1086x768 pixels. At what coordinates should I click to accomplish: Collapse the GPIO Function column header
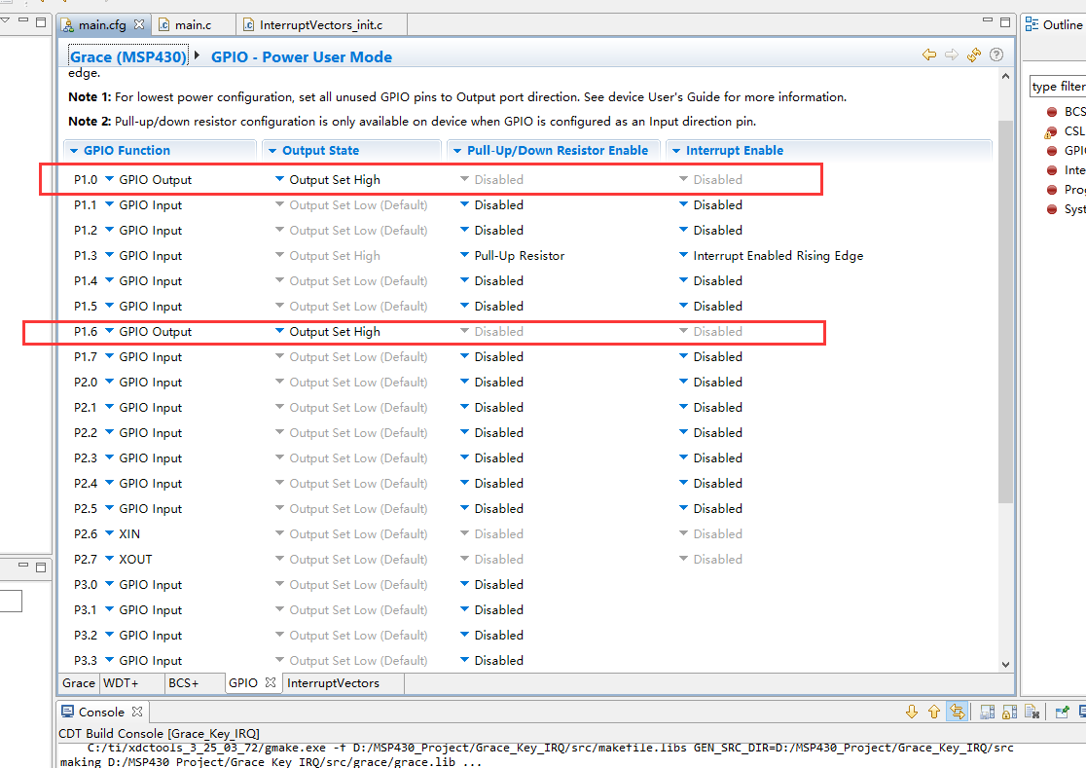click(x=74, y=150)
